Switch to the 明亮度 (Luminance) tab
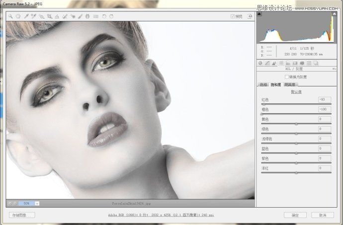 pos(290,85)
